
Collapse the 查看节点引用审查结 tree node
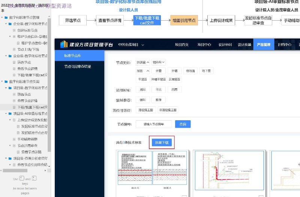[x=10, y=165]
